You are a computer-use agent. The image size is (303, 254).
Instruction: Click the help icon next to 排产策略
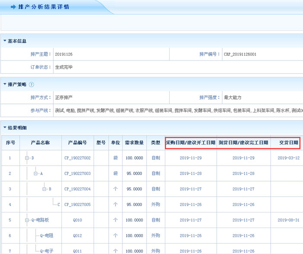(31, 84)
